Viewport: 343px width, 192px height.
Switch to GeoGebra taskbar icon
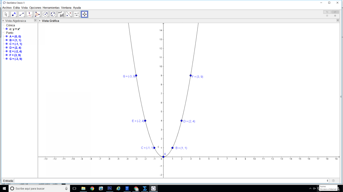coord(153,188)
